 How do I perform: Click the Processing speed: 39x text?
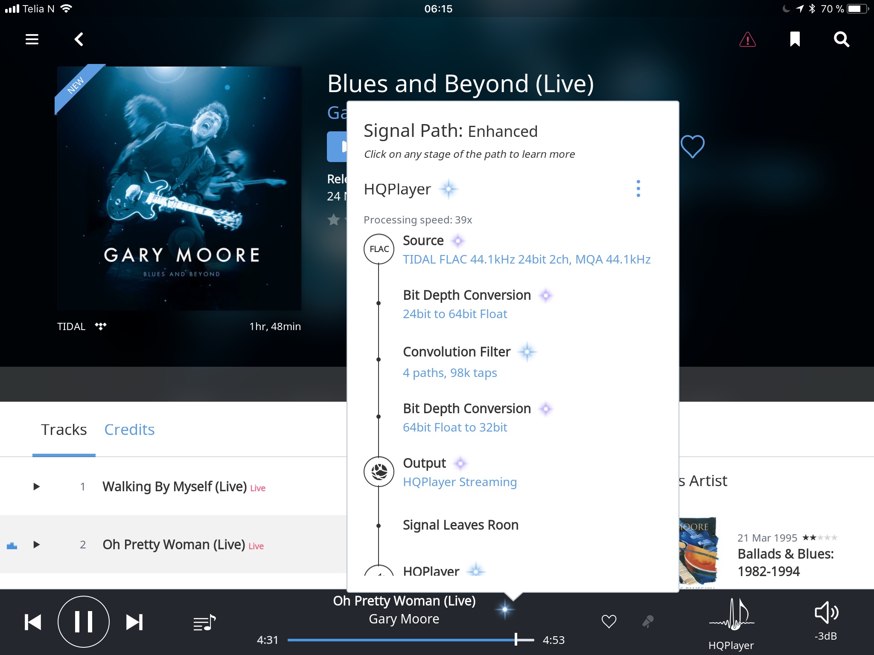coord(418,220)
